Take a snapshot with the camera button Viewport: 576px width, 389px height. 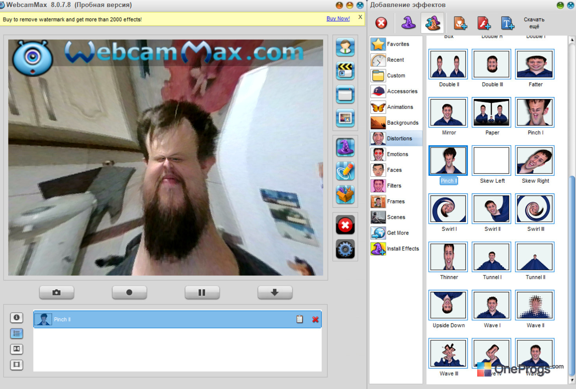pyautogui.click(x=57, y=292)
